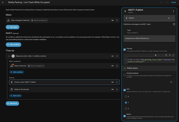Collapse the Repeat an action block
Image resolution: width=179 pixels, height=122 pixels.
tap(9, 56)
